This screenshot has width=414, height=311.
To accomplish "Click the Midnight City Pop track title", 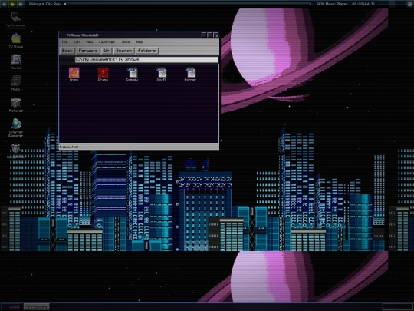I will pos(44,4).
